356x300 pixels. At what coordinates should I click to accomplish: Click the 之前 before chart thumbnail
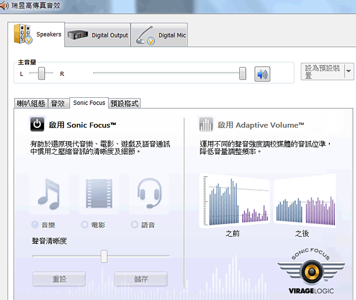tap(235, 200)
